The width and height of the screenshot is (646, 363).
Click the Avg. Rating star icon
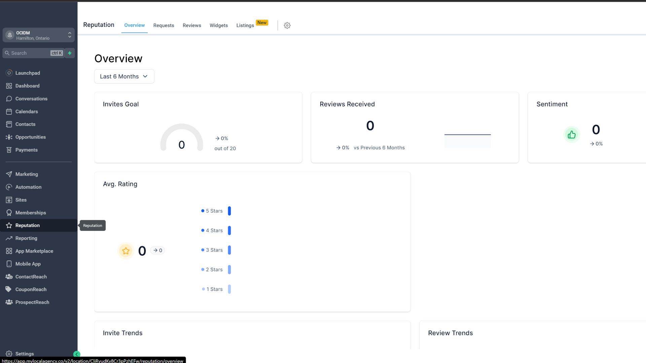[x=126, y=251]
